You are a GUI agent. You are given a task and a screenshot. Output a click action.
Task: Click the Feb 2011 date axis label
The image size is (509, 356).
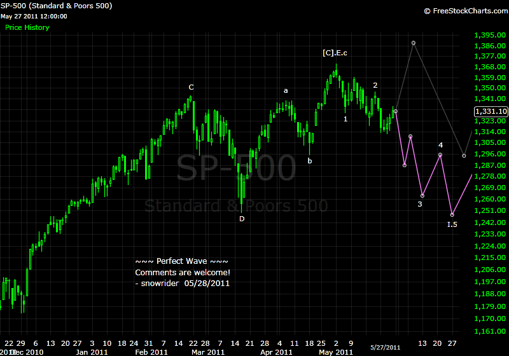151,352
